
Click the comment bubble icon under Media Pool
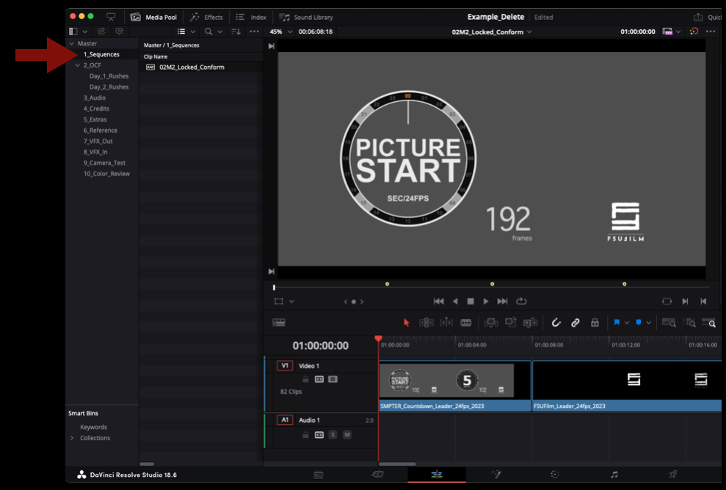coord(120,32)
